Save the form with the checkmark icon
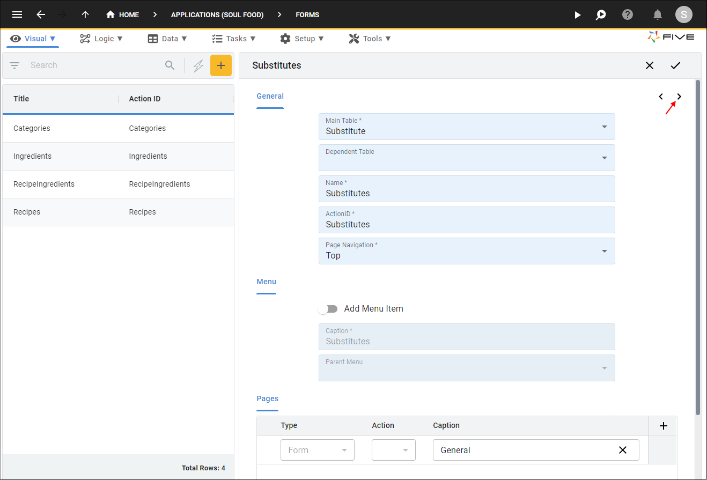Image resolution: width=707 pixels, height=480 pixels. coord(675,65)
